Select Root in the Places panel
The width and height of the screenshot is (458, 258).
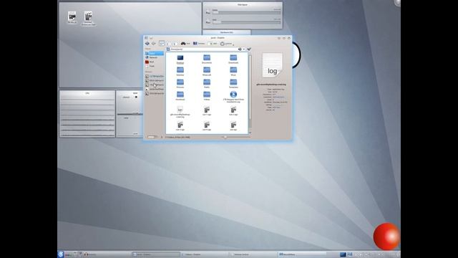point(155,62)
